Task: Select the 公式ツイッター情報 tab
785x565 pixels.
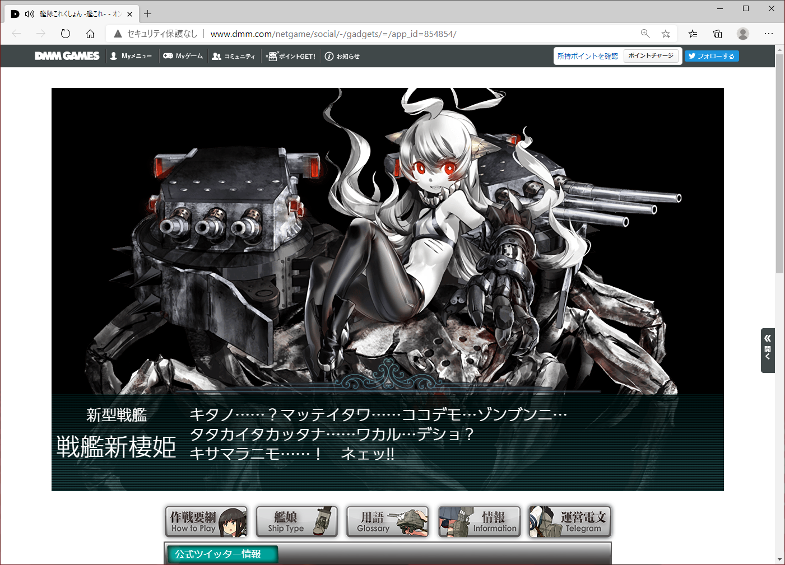Action: [x=222, y=554]
